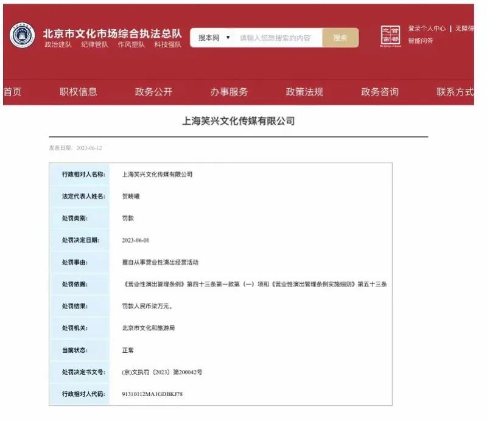Open the 政务咨询 menu item
This screenshot has width=487, height=421.
coord(380,92)
